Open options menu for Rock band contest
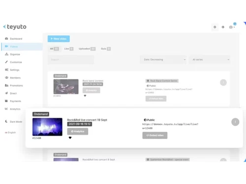The width and height of the screenshot is (246, 184). 223,82
